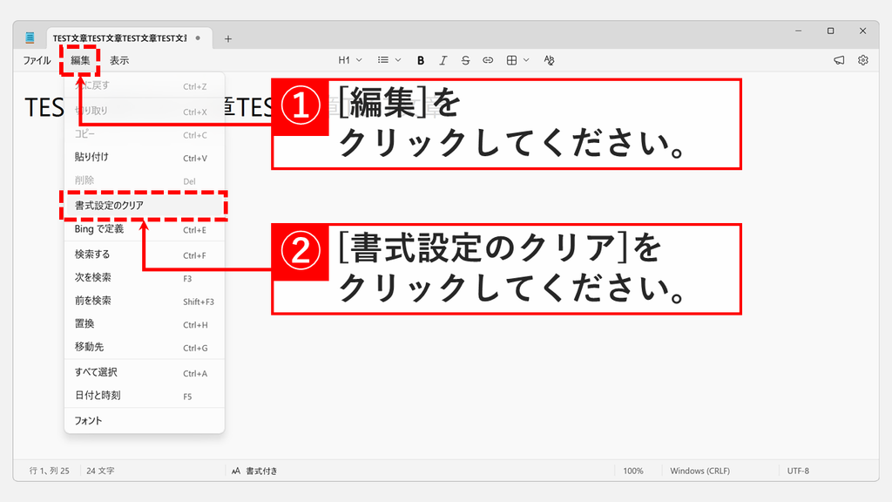Select Bing で定義 menu item
Viewport: 892px width, 502px height.
tap(145, 229)
